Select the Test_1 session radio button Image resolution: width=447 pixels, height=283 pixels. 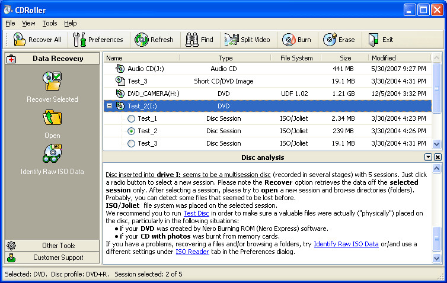131,118
